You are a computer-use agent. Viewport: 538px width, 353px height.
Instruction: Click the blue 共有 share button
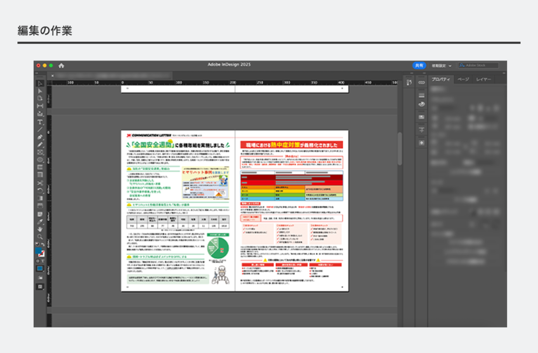[419, 65]
